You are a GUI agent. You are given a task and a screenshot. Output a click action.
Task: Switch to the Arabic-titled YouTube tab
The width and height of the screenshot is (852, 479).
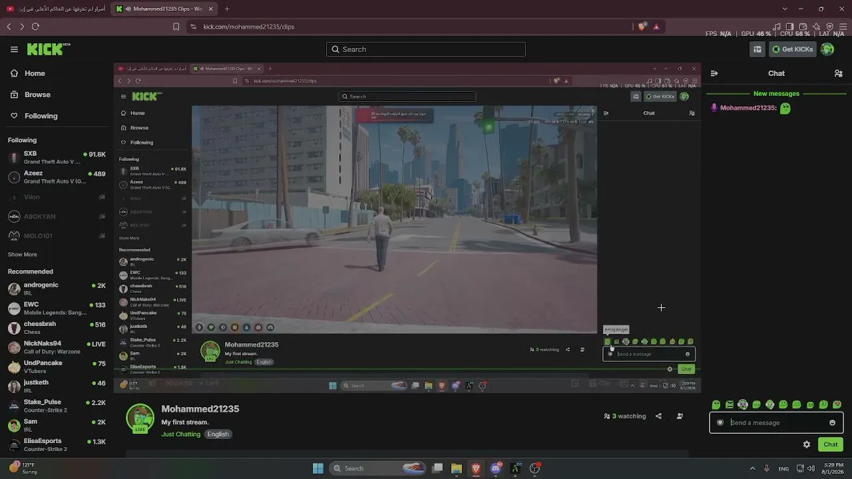click(57, 9)
